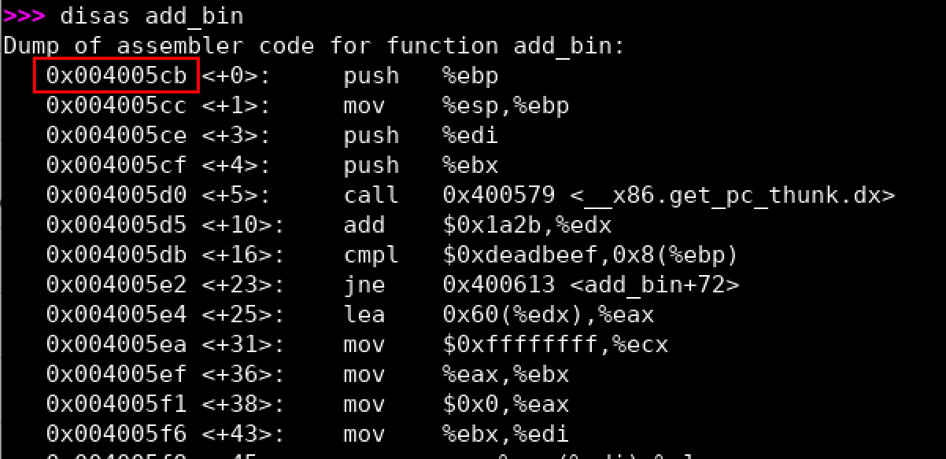Click the $0x1a2b,%edx operand
This screenshot has height=459, width=946.
[527, 225]
